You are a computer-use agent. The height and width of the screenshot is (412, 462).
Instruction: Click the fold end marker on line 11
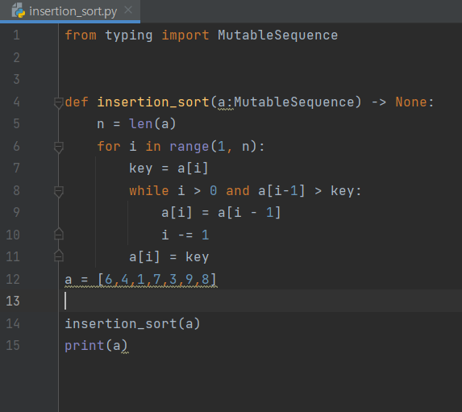59,256
